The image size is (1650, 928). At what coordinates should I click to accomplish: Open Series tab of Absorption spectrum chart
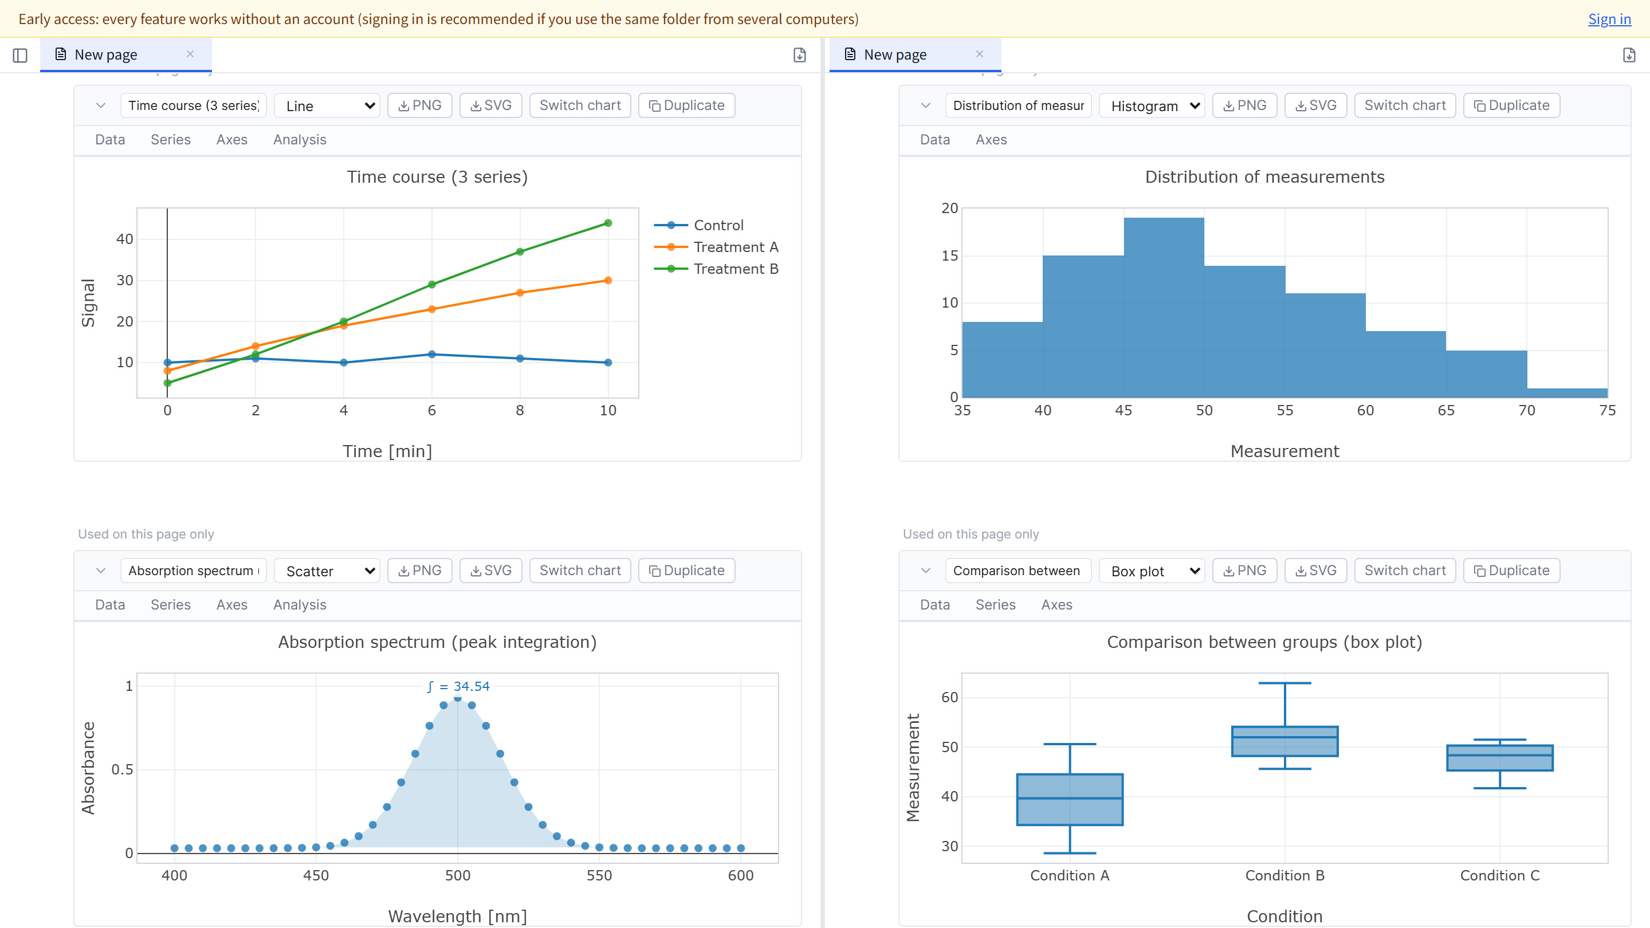pyautogui.click(x=170, y=604)
